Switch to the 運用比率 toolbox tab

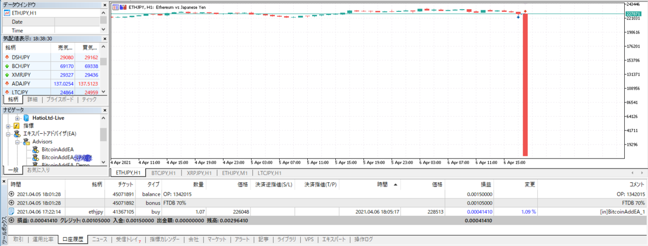pos(43,238)
